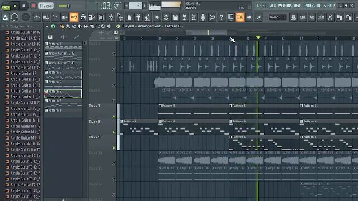Click the tempo tapper icon
This screenshot has width=358, height=201.
(148, 17)
